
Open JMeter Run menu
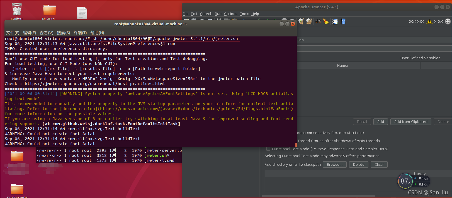(x=218, y=14)
